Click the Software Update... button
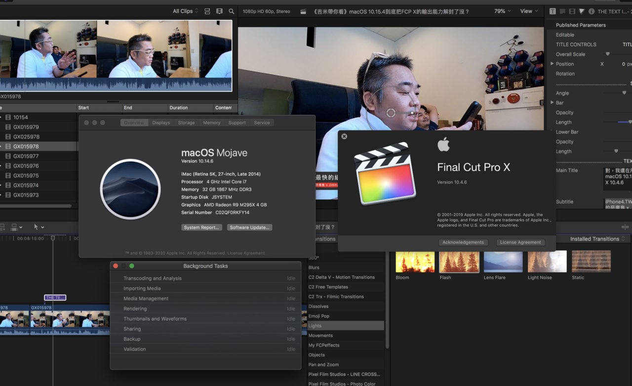632x386 pixels. click(249, 227)
